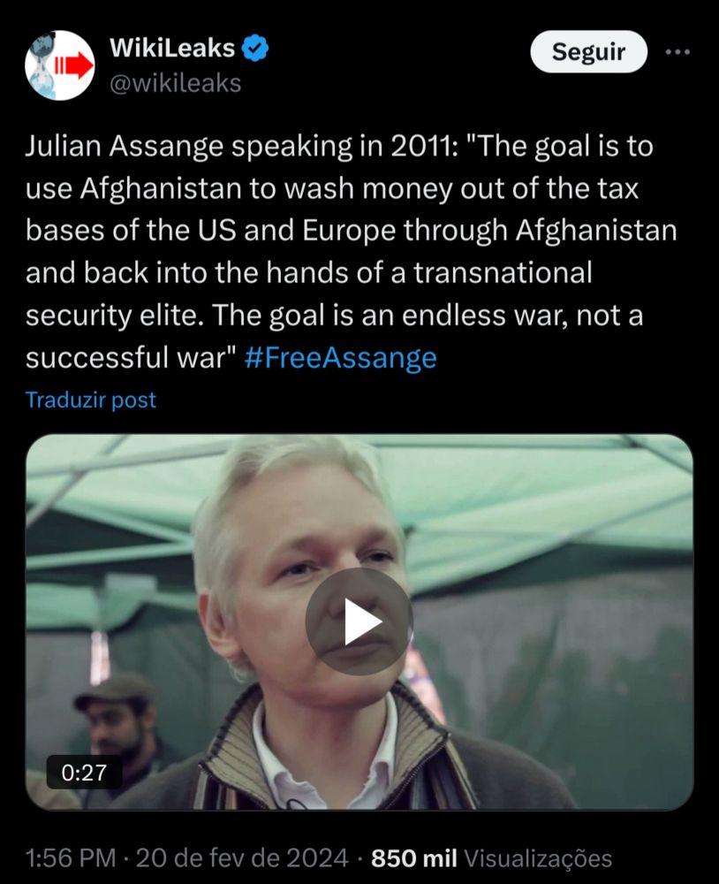Click the 850 mil view count

414,858
